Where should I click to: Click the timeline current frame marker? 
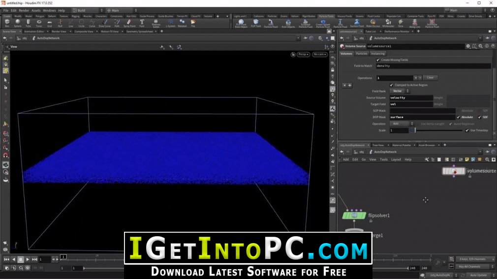click(63, 257)
